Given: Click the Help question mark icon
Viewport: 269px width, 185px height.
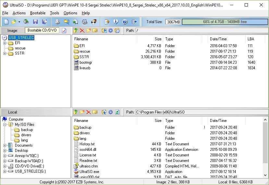Looking at the screenshot, I should 125,22.
